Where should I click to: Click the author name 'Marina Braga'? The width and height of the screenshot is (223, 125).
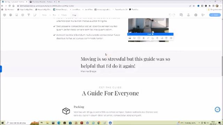point(89,71)
